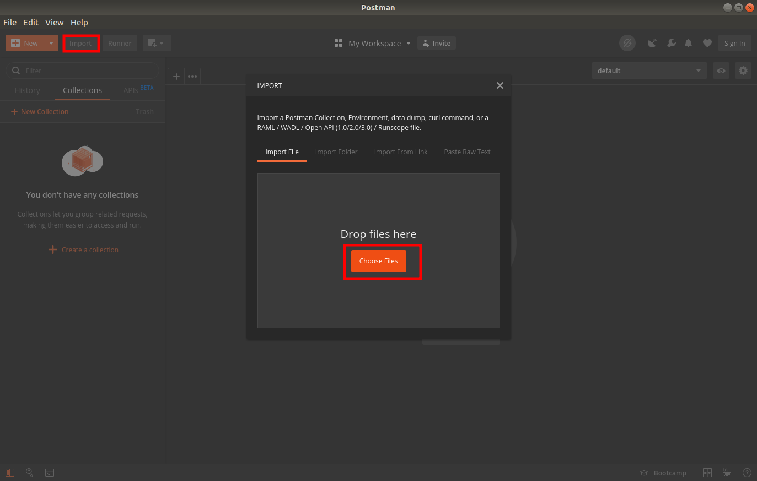Toggle the sidebar visibility icon in status bar
This screenshot has height=481, width=757.
click(x=10, y=473)
